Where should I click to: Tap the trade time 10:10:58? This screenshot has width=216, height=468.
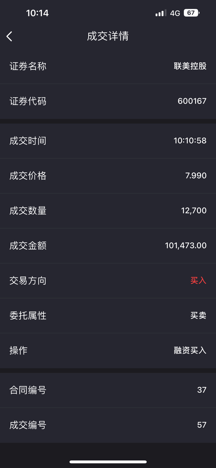click(190, 140)
